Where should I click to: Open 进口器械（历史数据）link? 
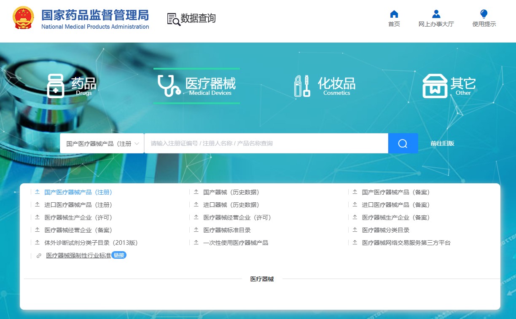tap(231, 205)
